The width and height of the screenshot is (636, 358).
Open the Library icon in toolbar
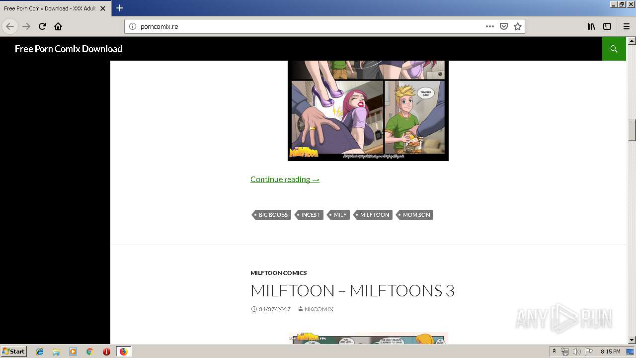pyautogui.click(x=591, y=26)
